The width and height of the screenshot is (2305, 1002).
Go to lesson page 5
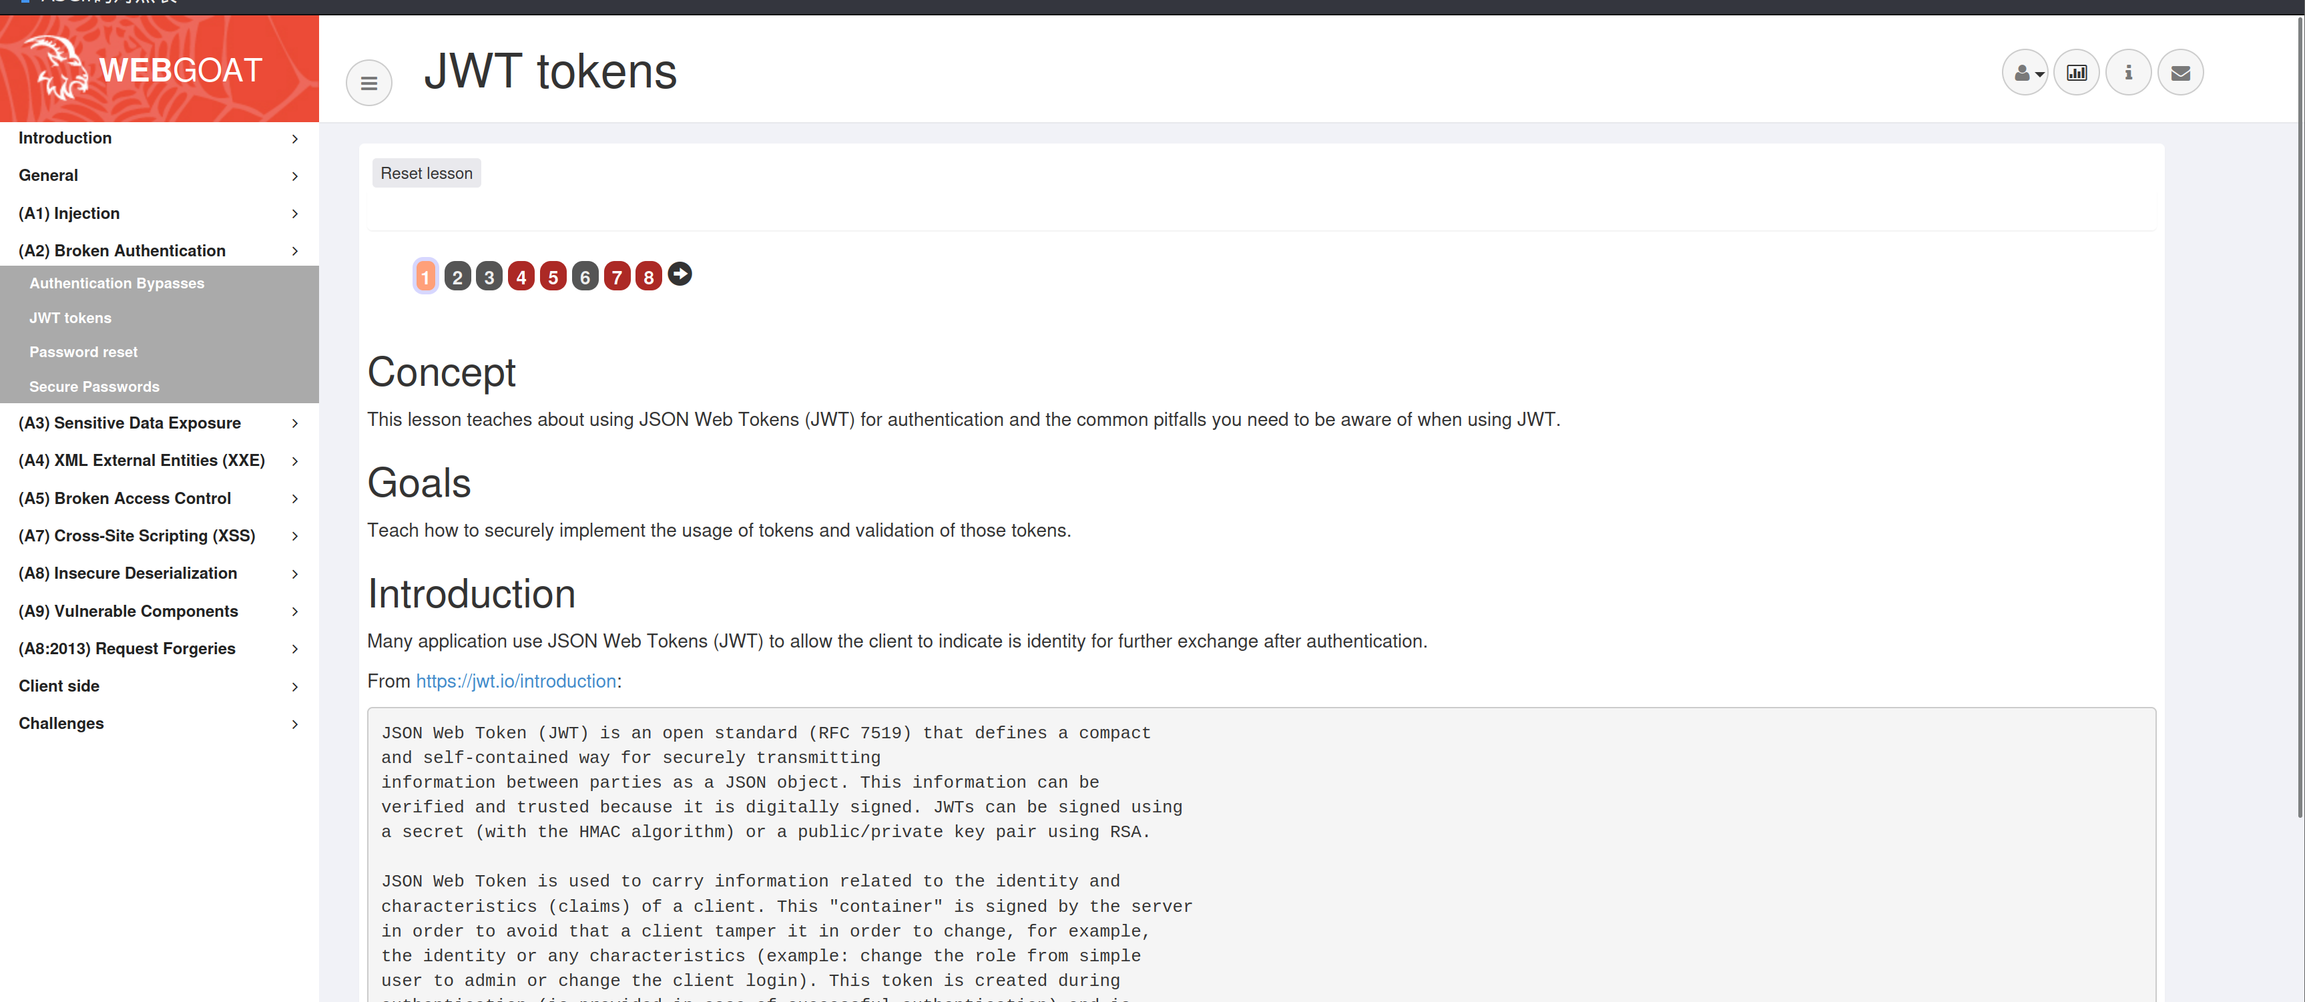[553, 276]
